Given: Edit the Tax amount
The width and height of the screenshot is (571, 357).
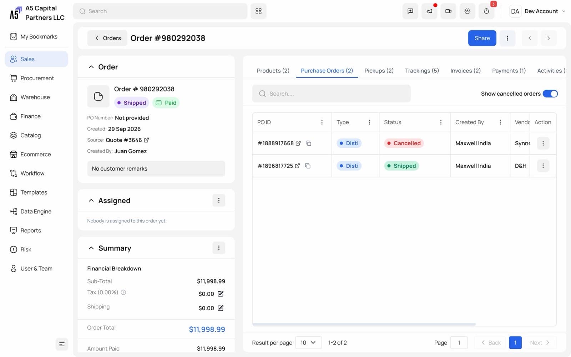Looking at the screenshot, I should click(221, 294).
